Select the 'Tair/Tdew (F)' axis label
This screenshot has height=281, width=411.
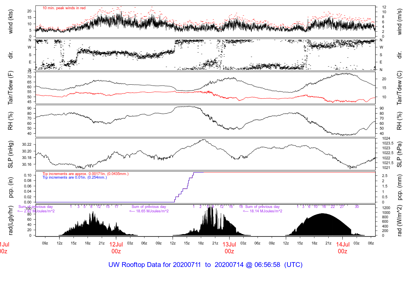coord(11,88)
